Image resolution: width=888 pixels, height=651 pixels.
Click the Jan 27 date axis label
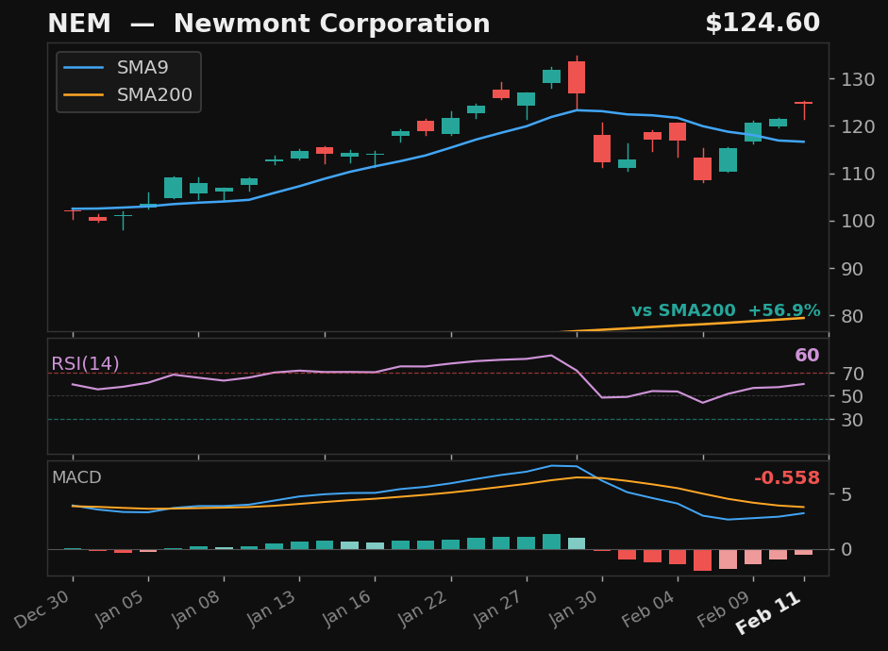[498, 609]
